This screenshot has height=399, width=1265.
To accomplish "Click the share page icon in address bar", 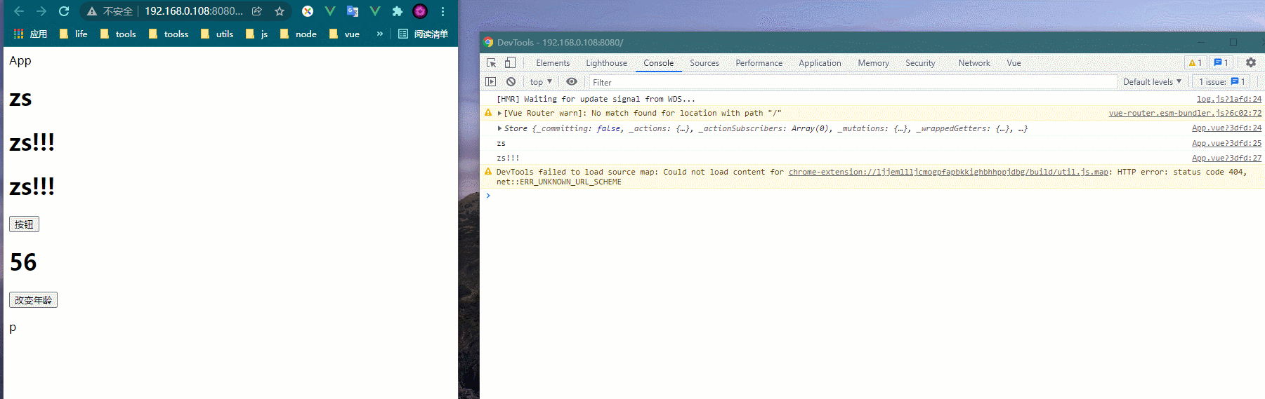I will click(x=257, y=11).
